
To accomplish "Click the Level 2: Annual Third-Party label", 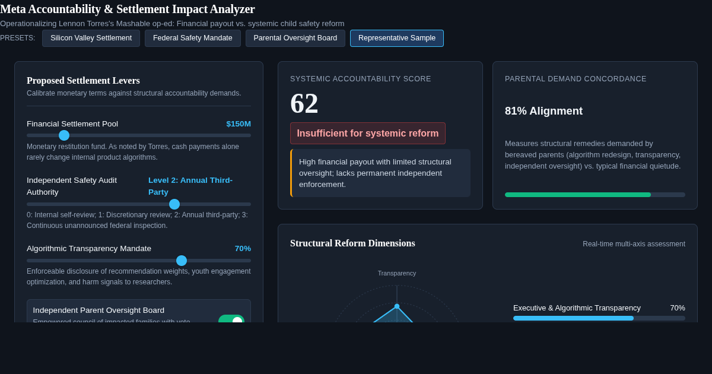I will pos(190,186).
